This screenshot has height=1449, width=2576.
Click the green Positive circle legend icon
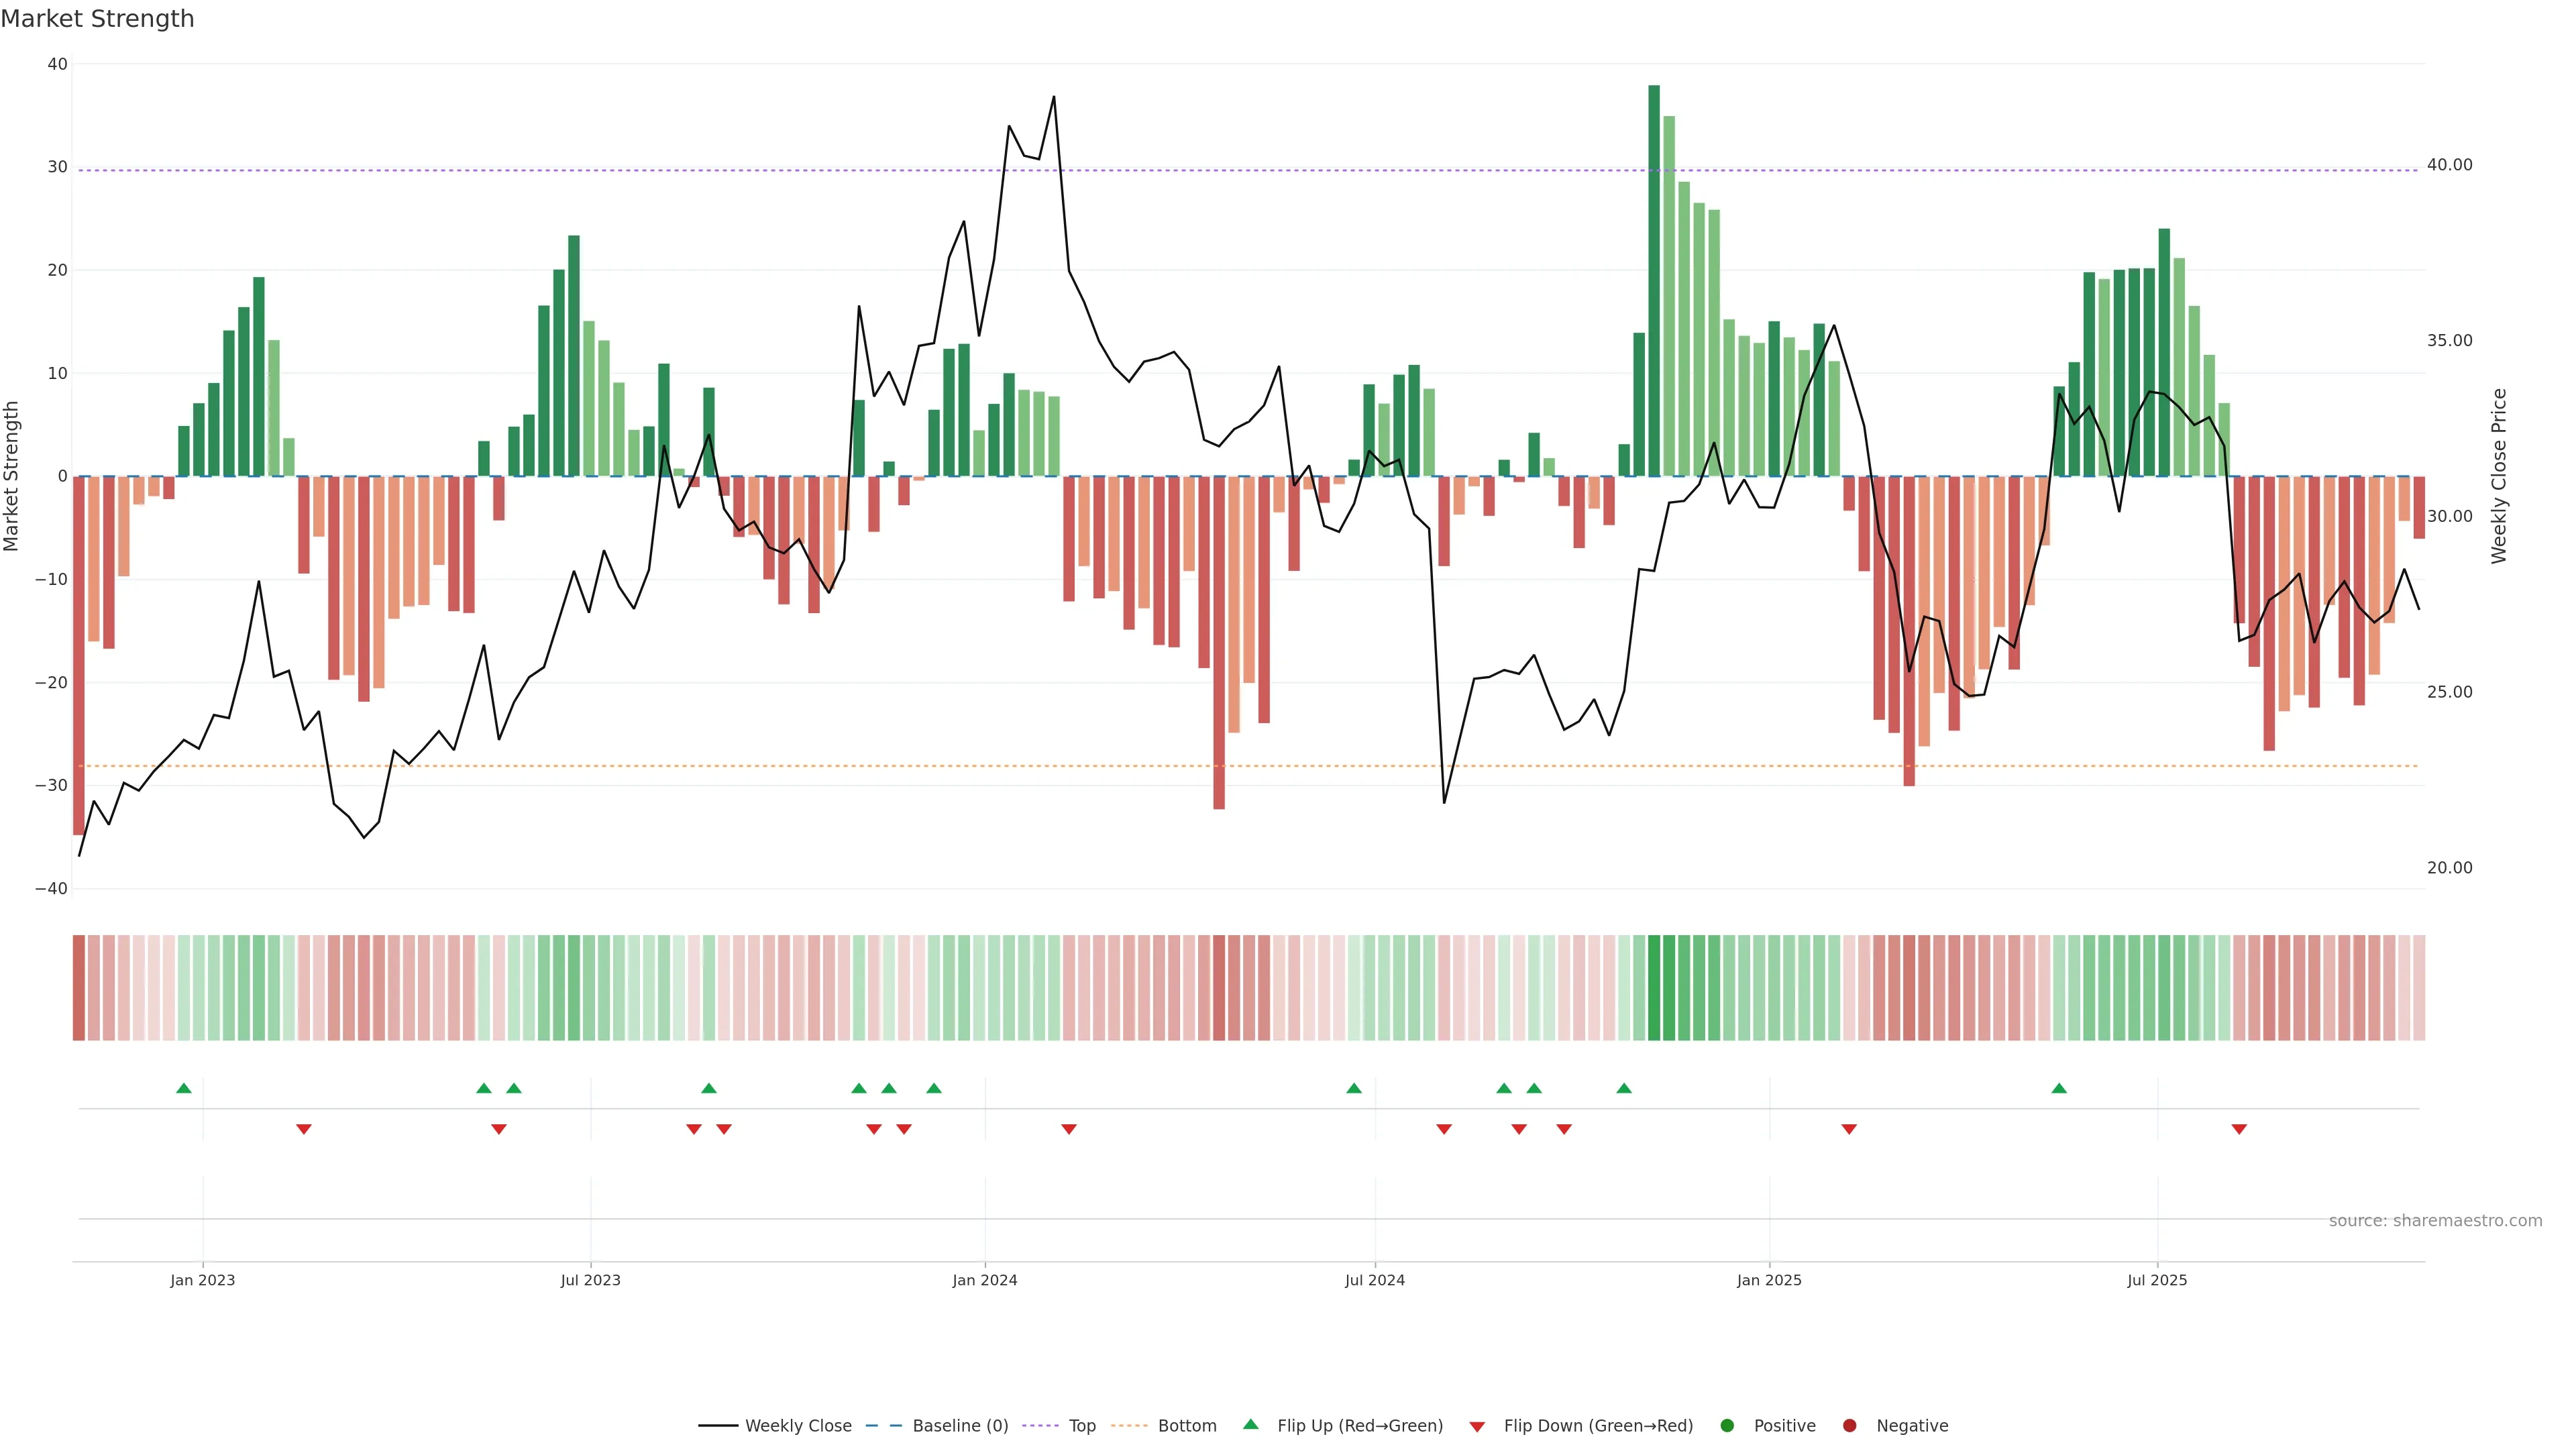tap(1727, 1426)
